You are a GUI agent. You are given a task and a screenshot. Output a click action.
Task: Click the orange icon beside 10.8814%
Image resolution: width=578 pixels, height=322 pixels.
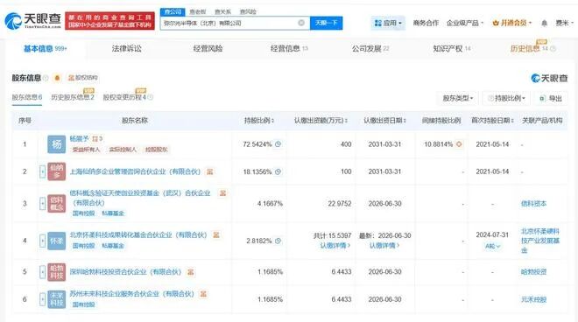tap(459, 144)
